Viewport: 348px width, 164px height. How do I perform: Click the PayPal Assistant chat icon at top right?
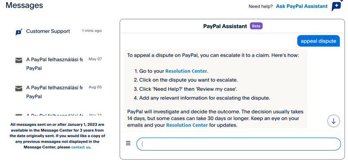337,6
